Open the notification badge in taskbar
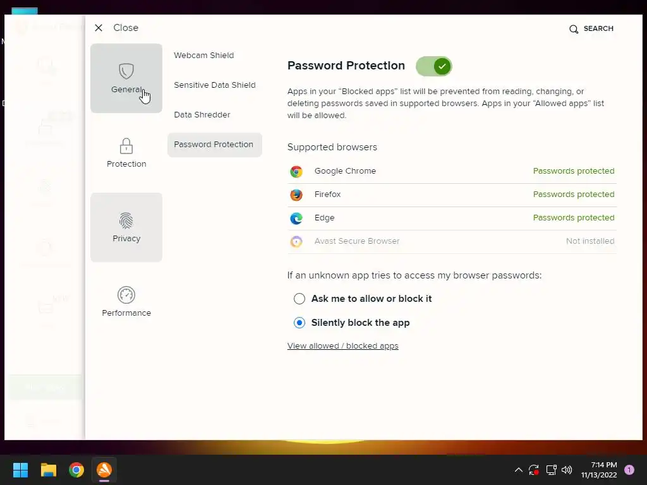This screenshot has width=647, height=485. coord(629,470)
